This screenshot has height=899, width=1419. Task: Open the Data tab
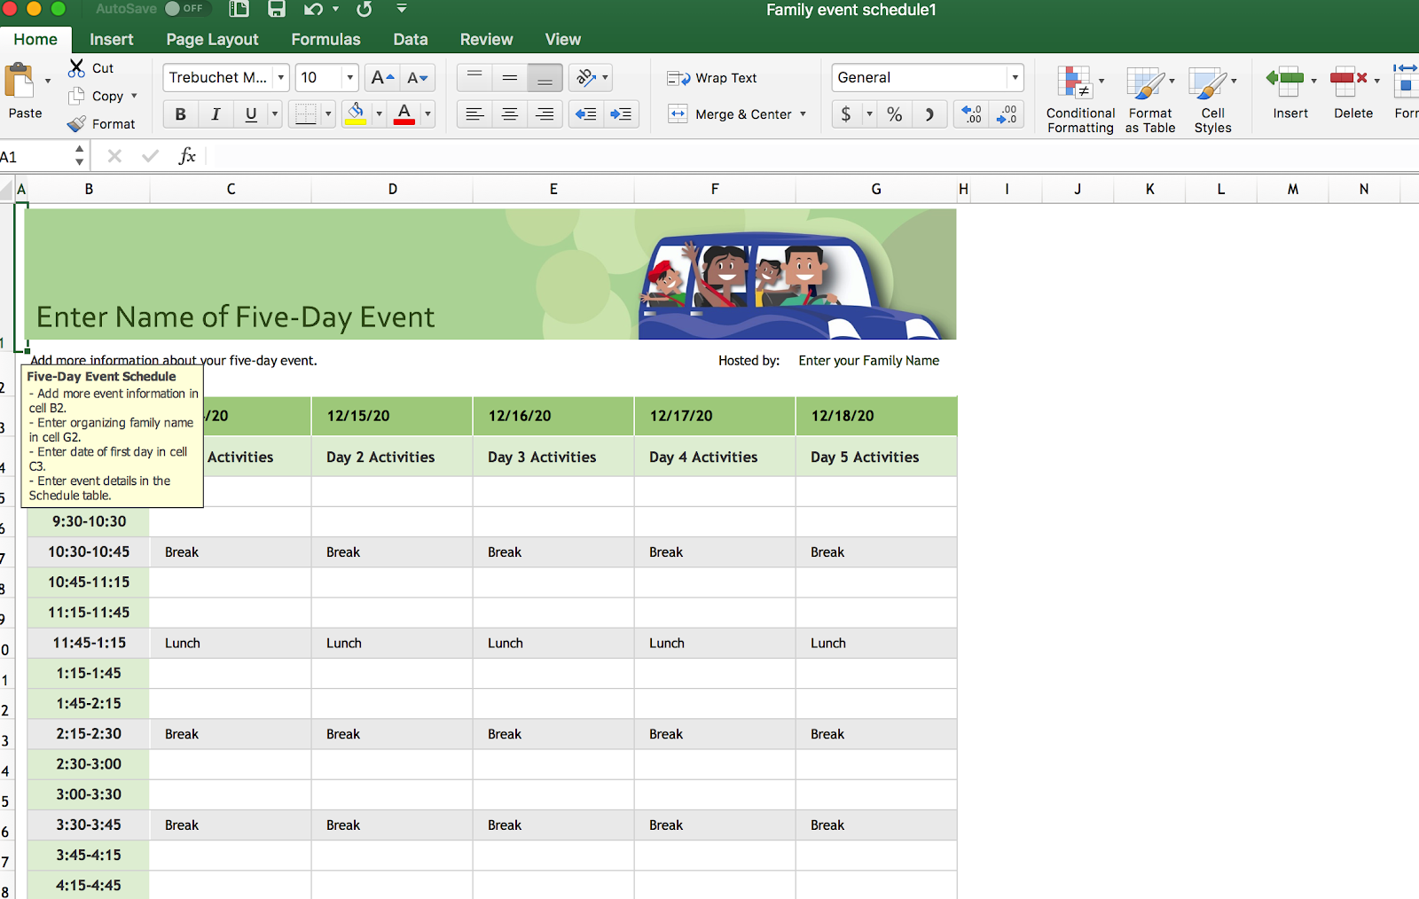coord(411,39)
